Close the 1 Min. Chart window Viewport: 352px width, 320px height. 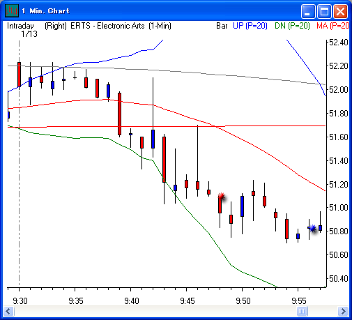(340, 11)
